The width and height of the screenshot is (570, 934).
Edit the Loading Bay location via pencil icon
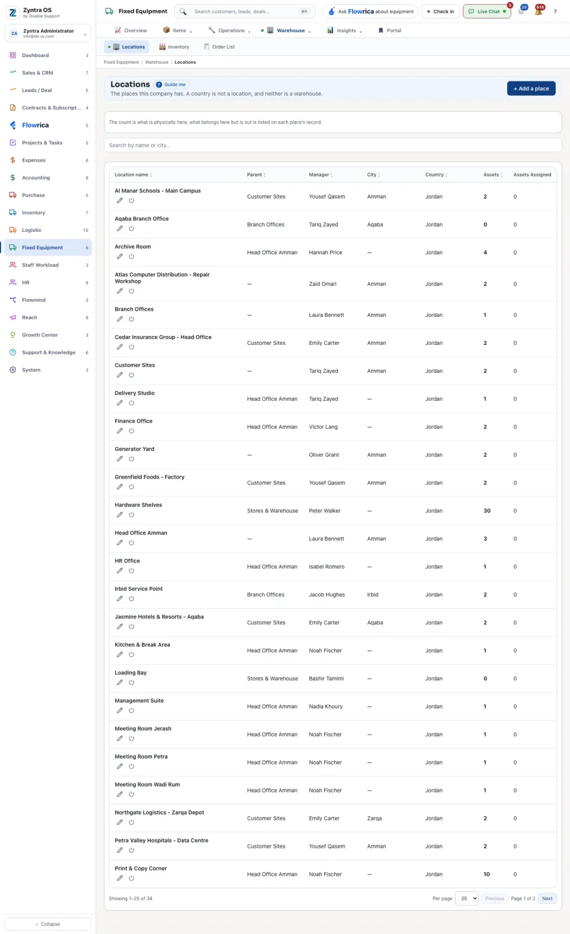pyautogui.click(x=119, y=683)
